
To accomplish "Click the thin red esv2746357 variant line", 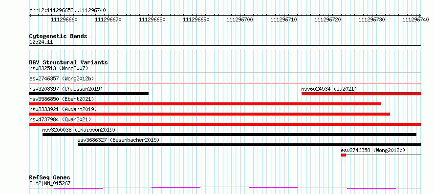I will click(x=225, y=83).
